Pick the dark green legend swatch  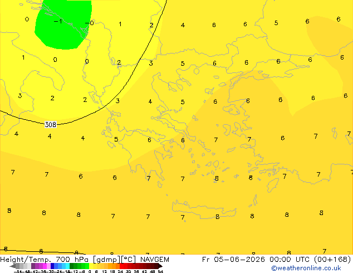tap(71, 266)
